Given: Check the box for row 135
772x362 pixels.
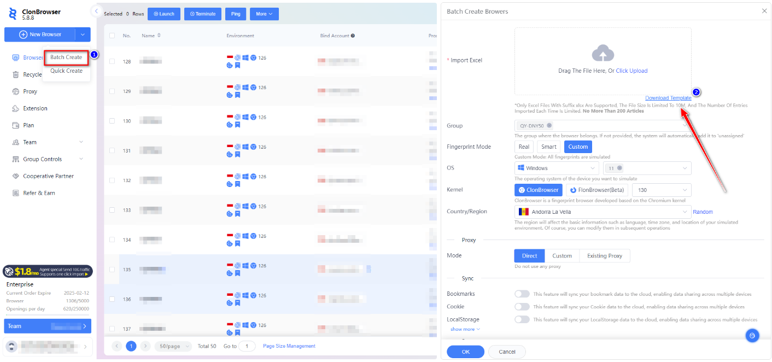Looking at the screenshot, I should [x=112, y=269].
